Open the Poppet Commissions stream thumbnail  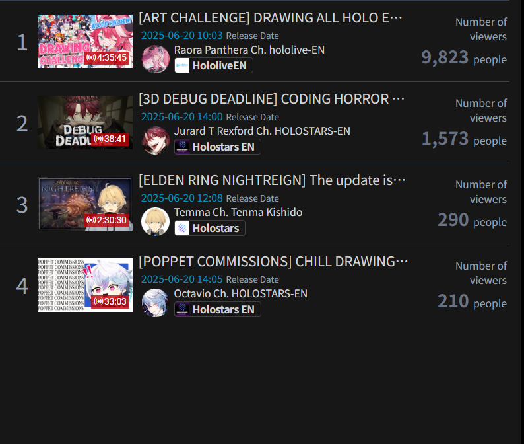coord(85,285)
